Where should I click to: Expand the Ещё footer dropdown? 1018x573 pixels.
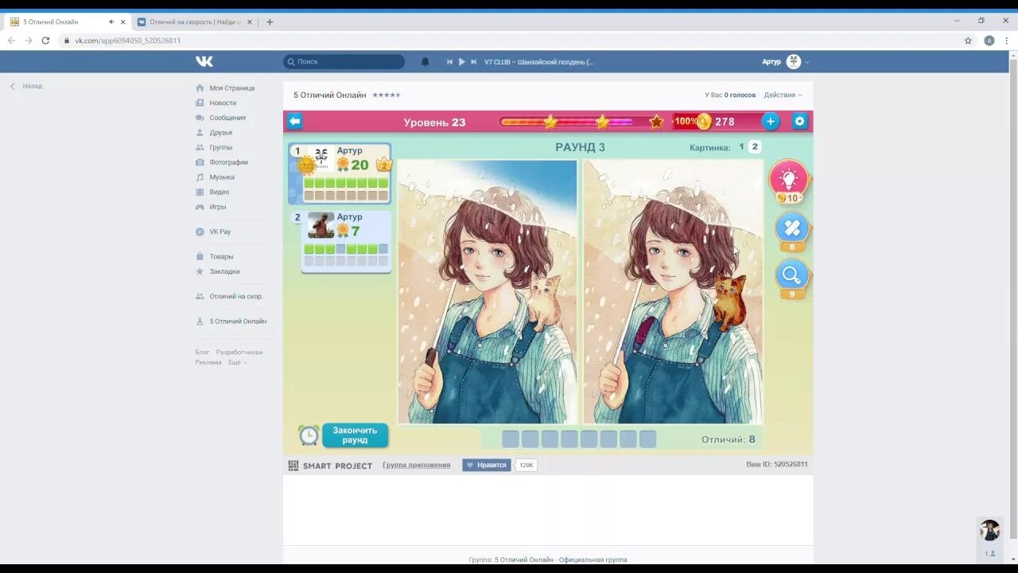click(238, 362)
